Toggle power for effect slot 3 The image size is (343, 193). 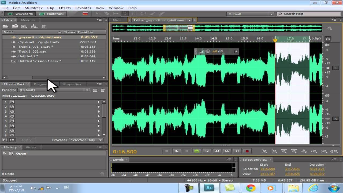pyautogui.click(x=12, y=112)
